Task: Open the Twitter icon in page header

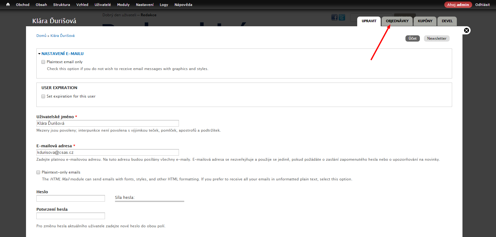Action: click(x=342, y=18)
